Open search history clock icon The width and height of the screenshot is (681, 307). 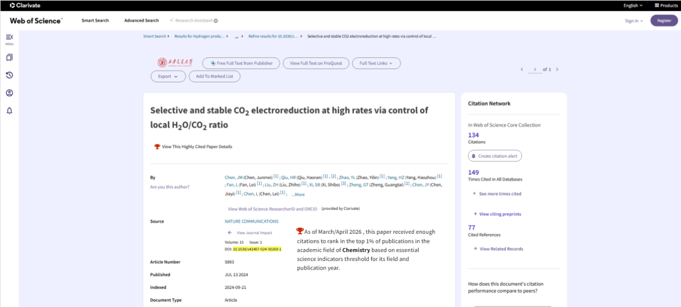pos(9,75)
